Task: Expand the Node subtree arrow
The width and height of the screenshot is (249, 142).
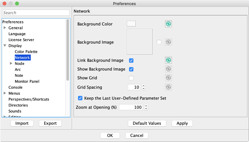Action: coord(11,63)
